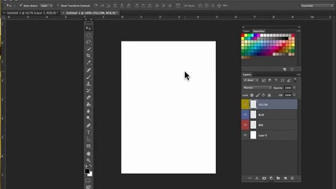336x189 pixels.
Task: Click the foreground color swatch
Action: [x=87, y=171]
